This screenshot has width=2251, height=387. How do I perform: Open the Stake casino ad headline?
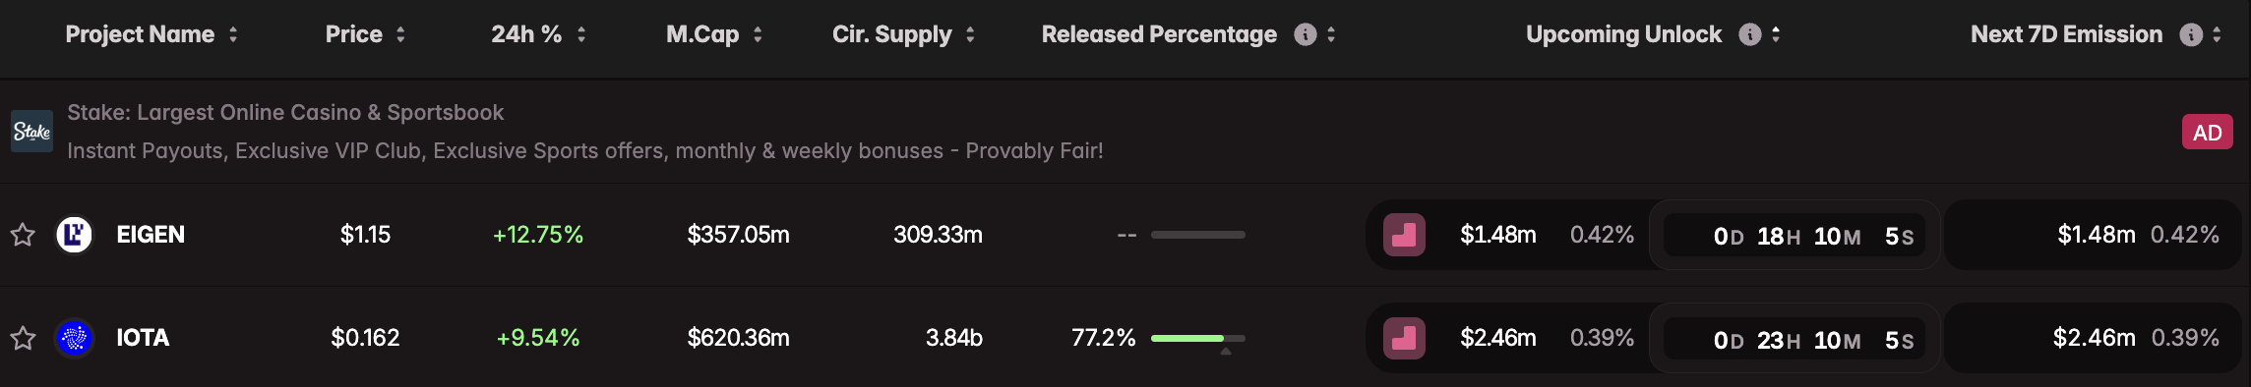(285, 113)
